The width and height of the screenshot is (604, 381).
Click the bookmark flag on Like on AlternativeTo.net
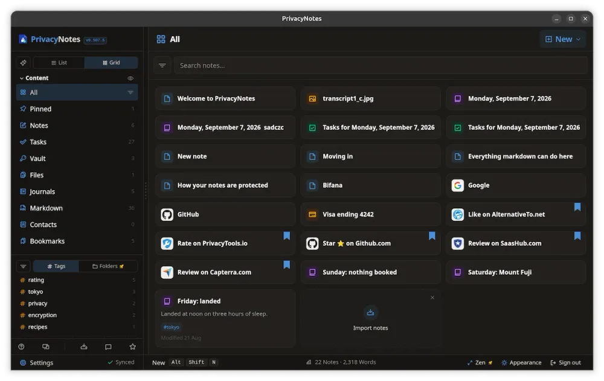(x=577, y=207)
